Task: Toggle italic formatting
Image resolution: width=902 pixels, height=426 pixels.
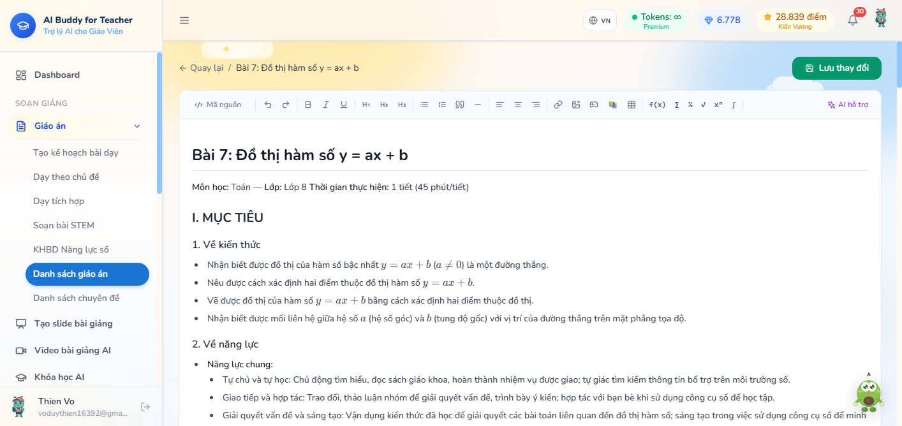Action: (x=326, y=105)
